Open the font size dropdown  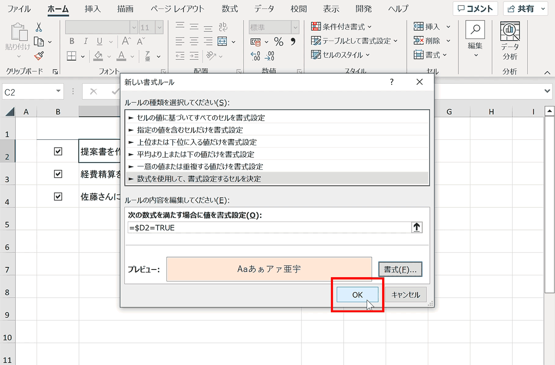pyautogui.click(x=160, y=27)
